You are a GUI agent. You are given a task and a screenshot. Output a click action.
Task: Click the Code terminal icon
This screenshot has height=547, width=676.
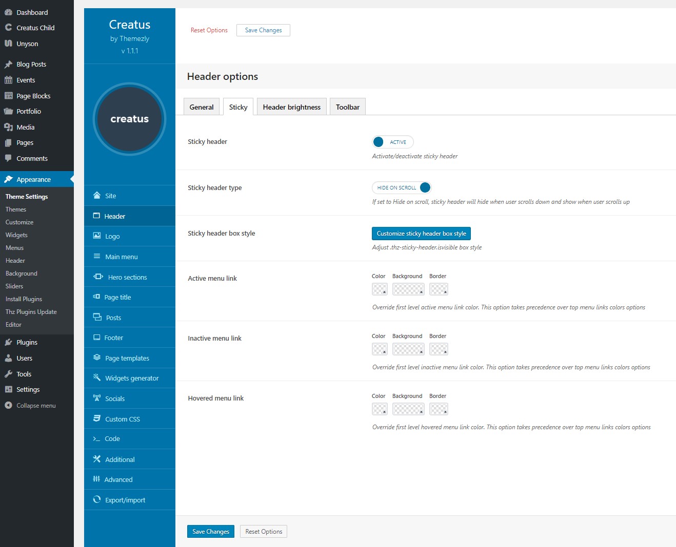pyautogui.click(x=96, y=439)
